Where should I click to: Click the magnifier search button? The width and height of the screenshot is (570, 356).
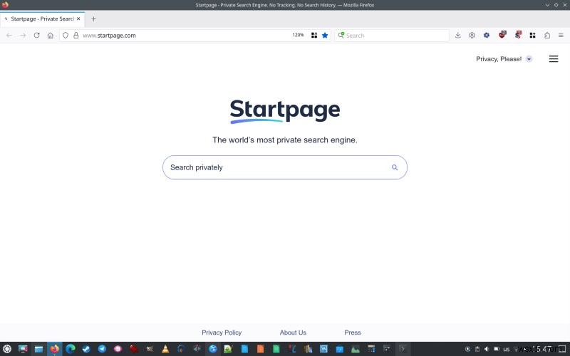pos(395,167)
